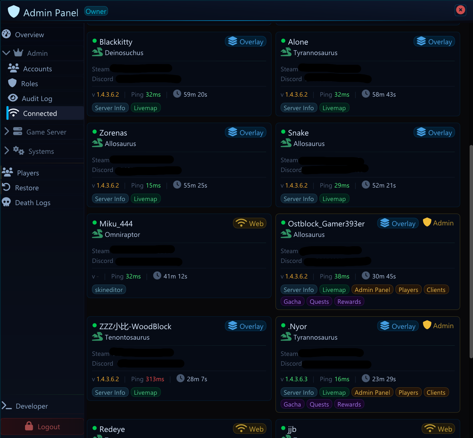Image resolution: width=473 pixels, height=438 pixels.
Task: Click Clients tag on Ostblock_Gamer393er card
Action: [436, 290]
